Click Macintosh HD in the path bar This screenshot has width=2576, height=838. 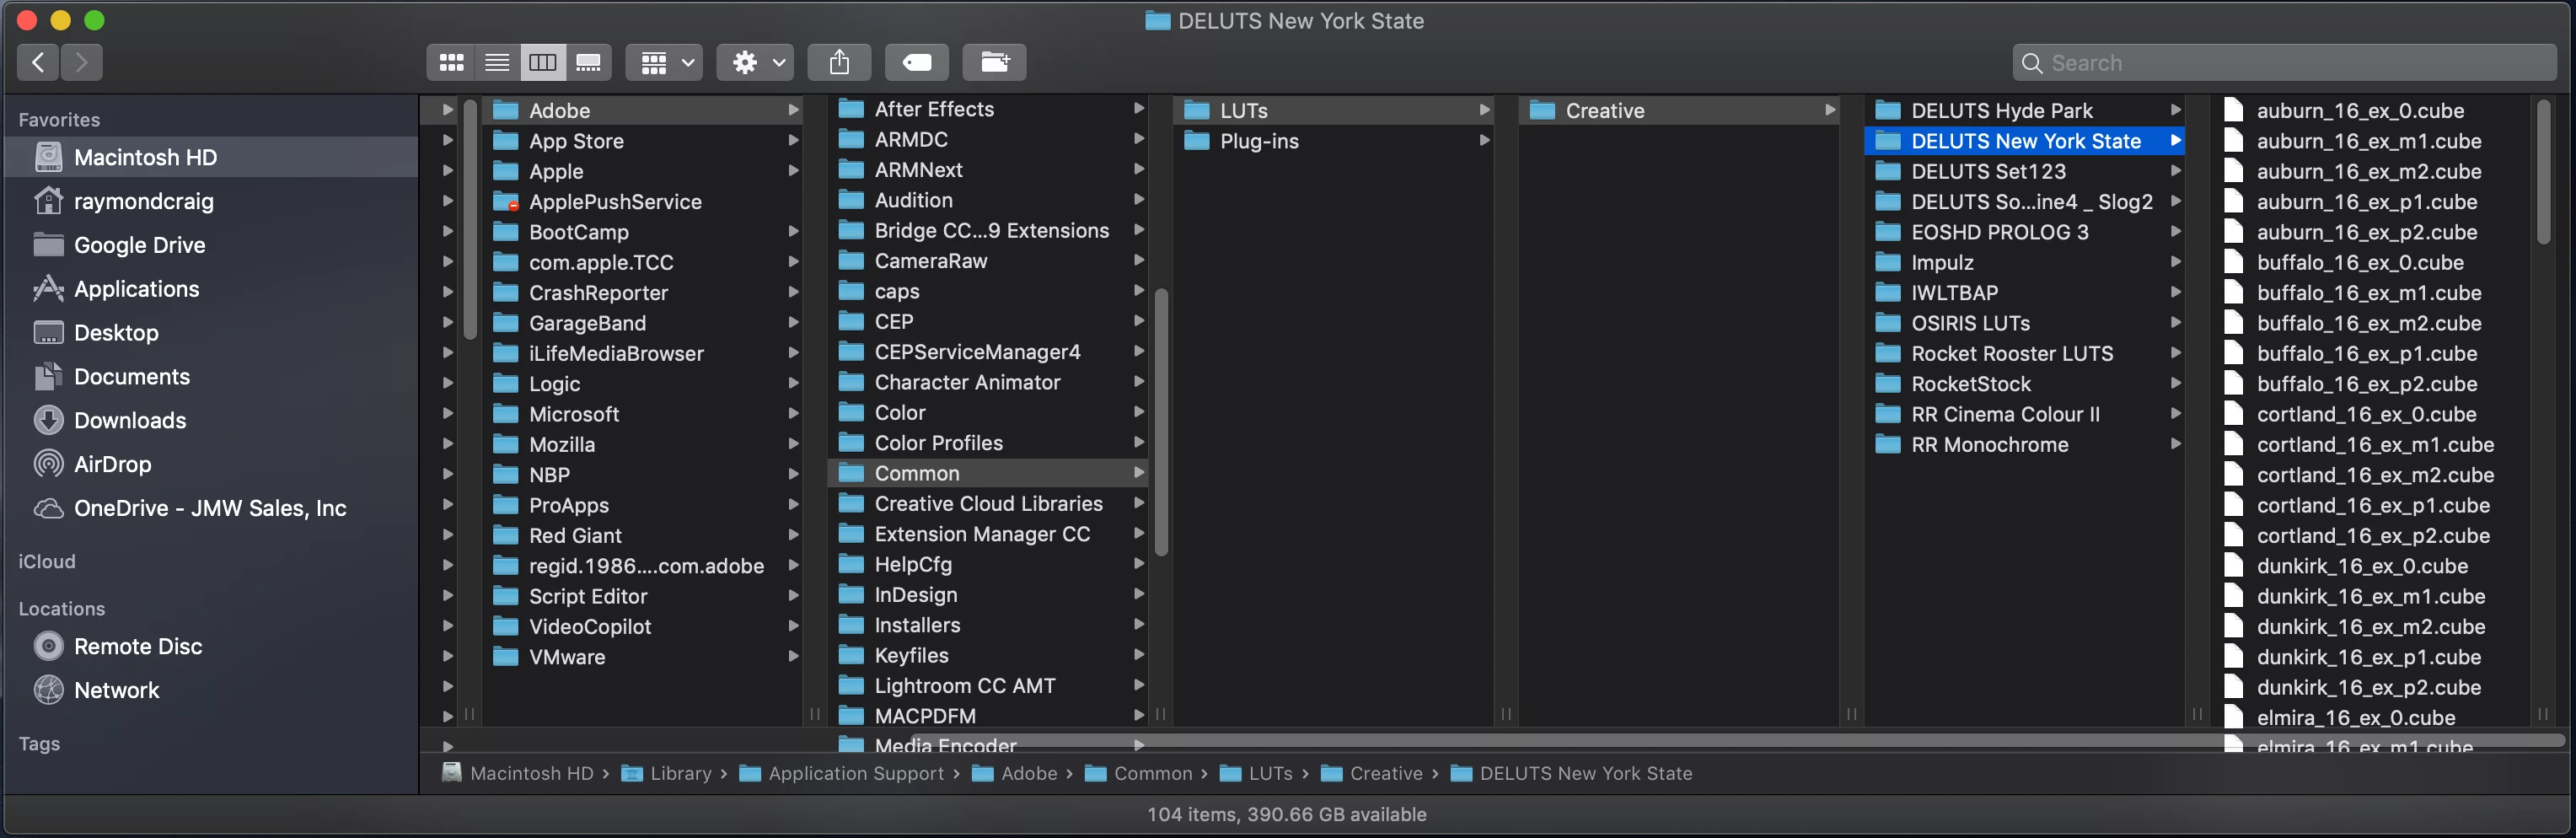point(517,773)
